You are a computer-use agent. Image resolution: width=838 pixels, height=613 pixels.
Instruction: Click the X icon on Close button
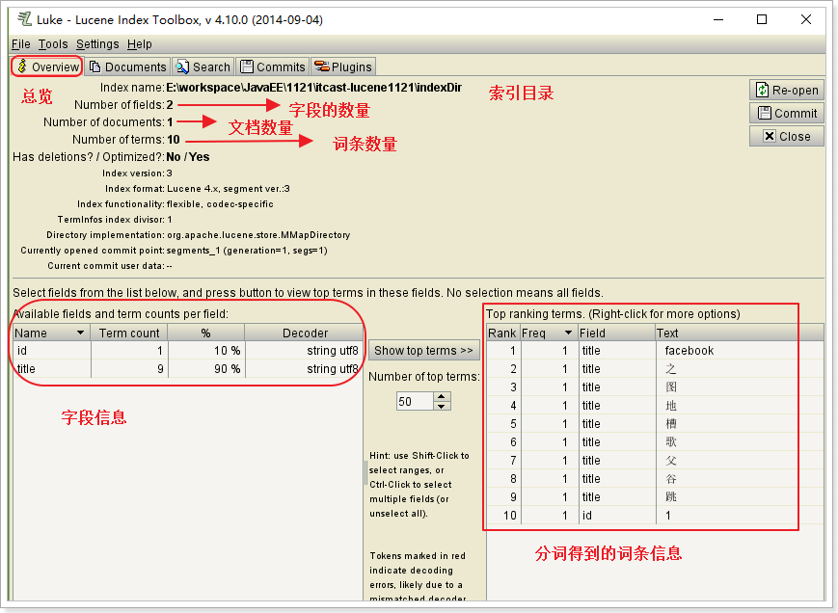[x=769, y=136]
